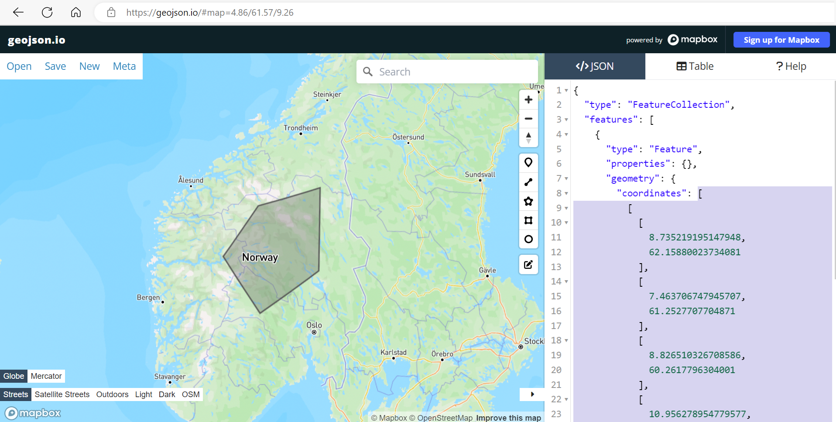Screen dimensions: 836x422
Task: Click the JSON editor vertical scrollbar
Action: [x=834, y=179]
